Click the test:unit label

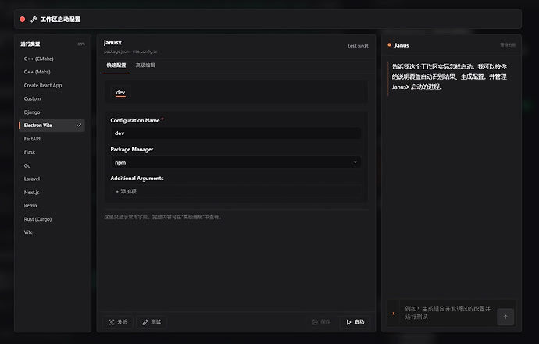(358, 46)
